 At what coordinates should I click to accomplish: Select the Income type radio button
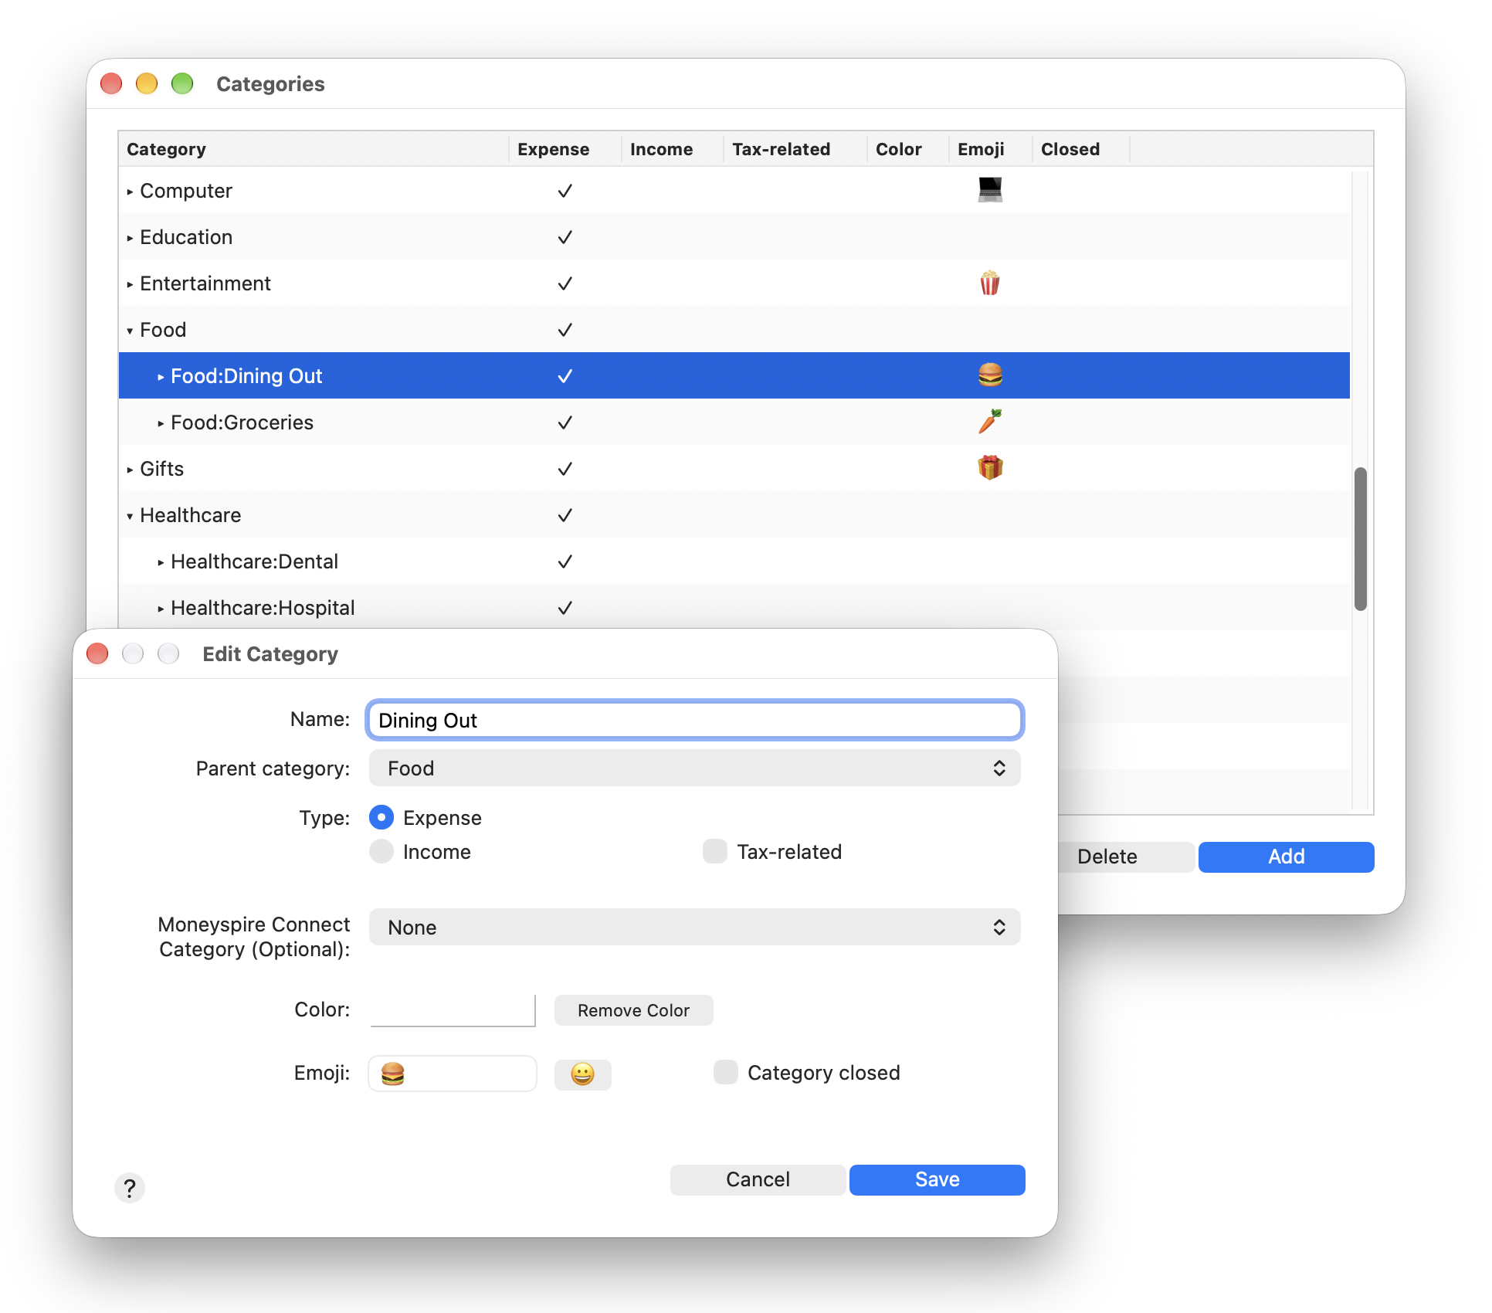(x=381, y=851)
